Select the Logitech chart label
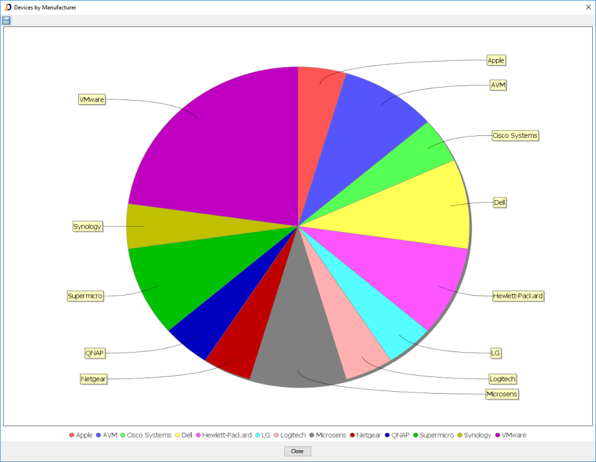 pyautogui.click(x=502, y=379)
